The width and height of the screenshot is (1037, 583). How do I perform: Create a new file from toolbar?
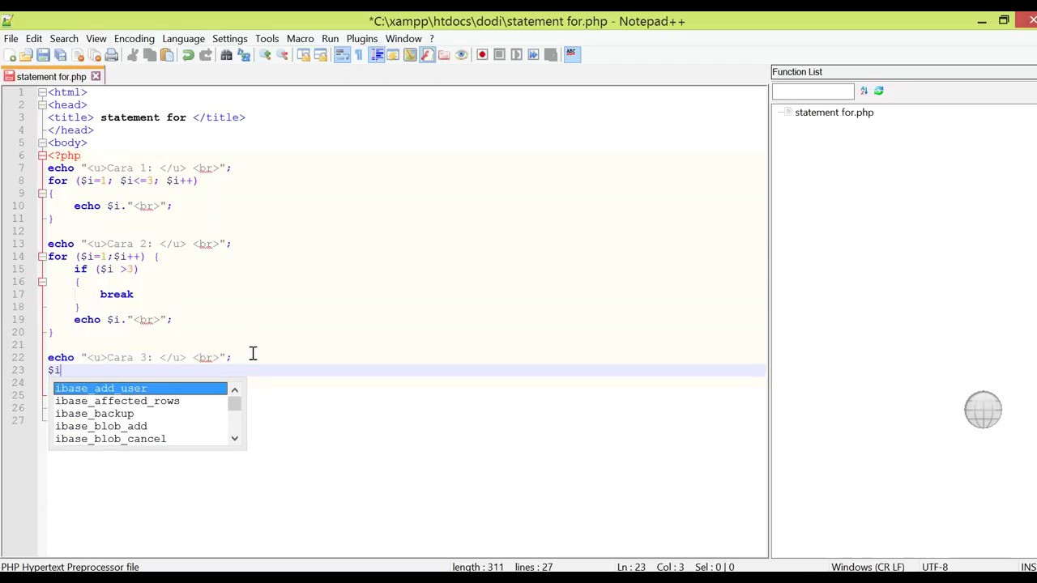point(10,55)
